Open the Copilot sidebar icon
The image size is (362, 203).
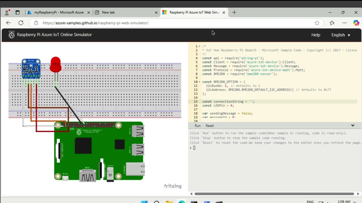click(x=356, y=23)
